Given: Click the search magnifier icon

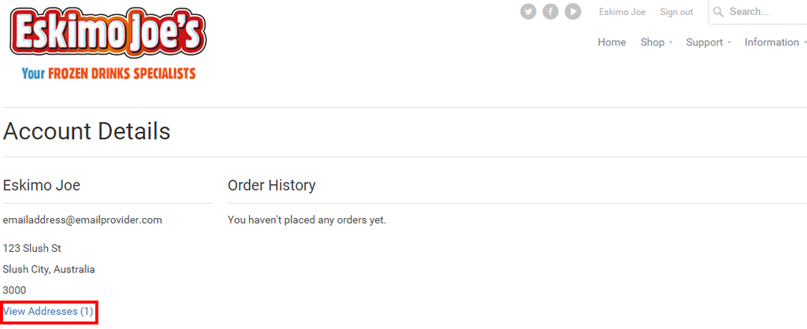Looking at the screenshot, I should pos(718,12).
